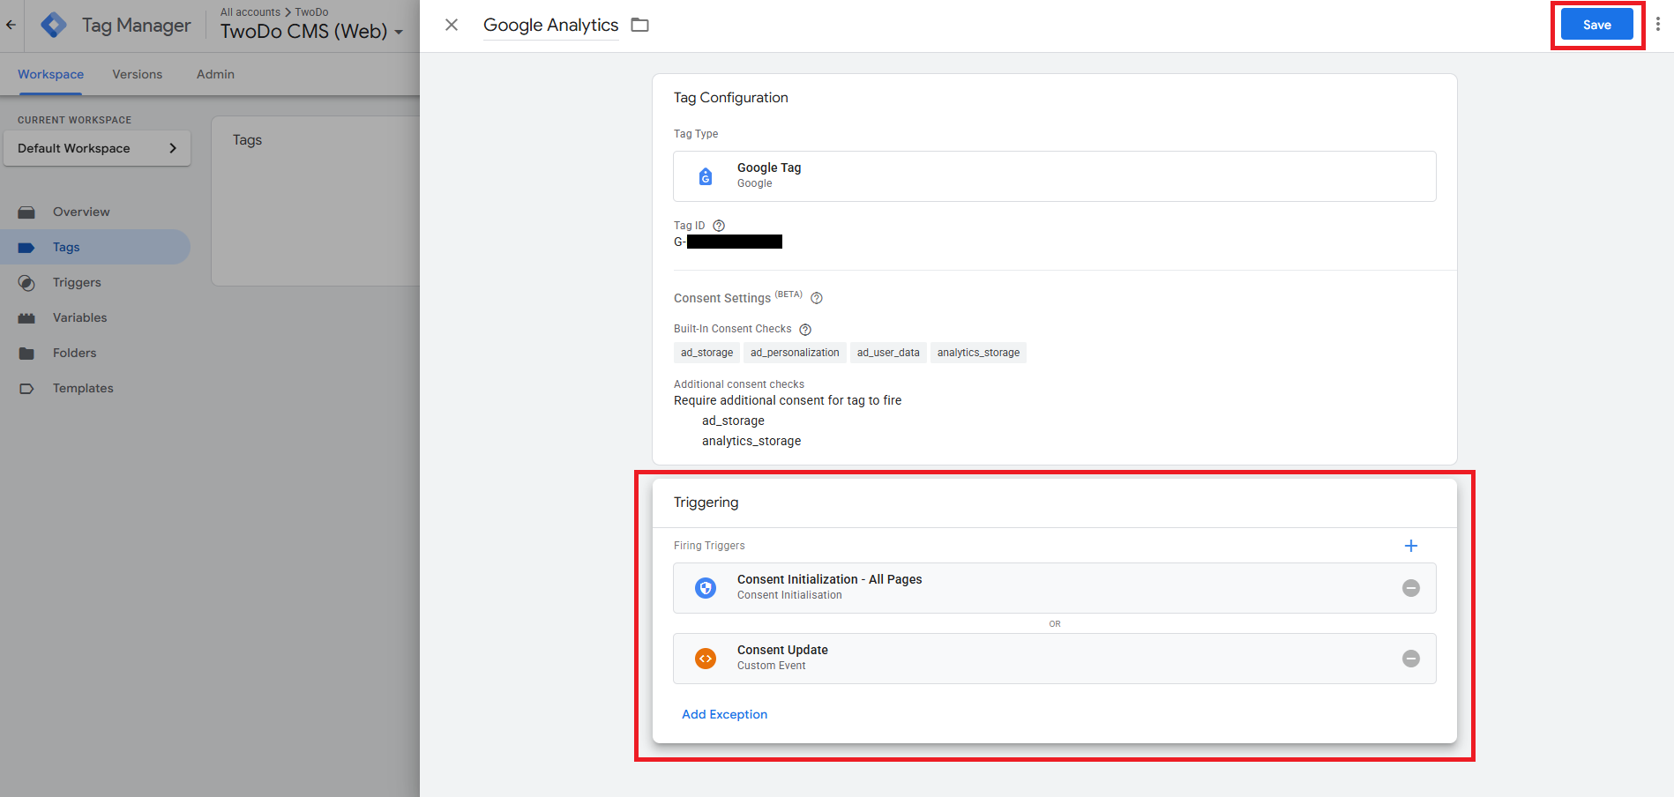
Task: Open the Google Tag type selection card
Action: [1054, 176]
